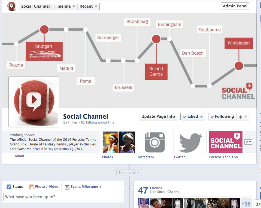261x208 pixels.
Task: Click the small page logo beside Social Channel
Action: [11, 6]
